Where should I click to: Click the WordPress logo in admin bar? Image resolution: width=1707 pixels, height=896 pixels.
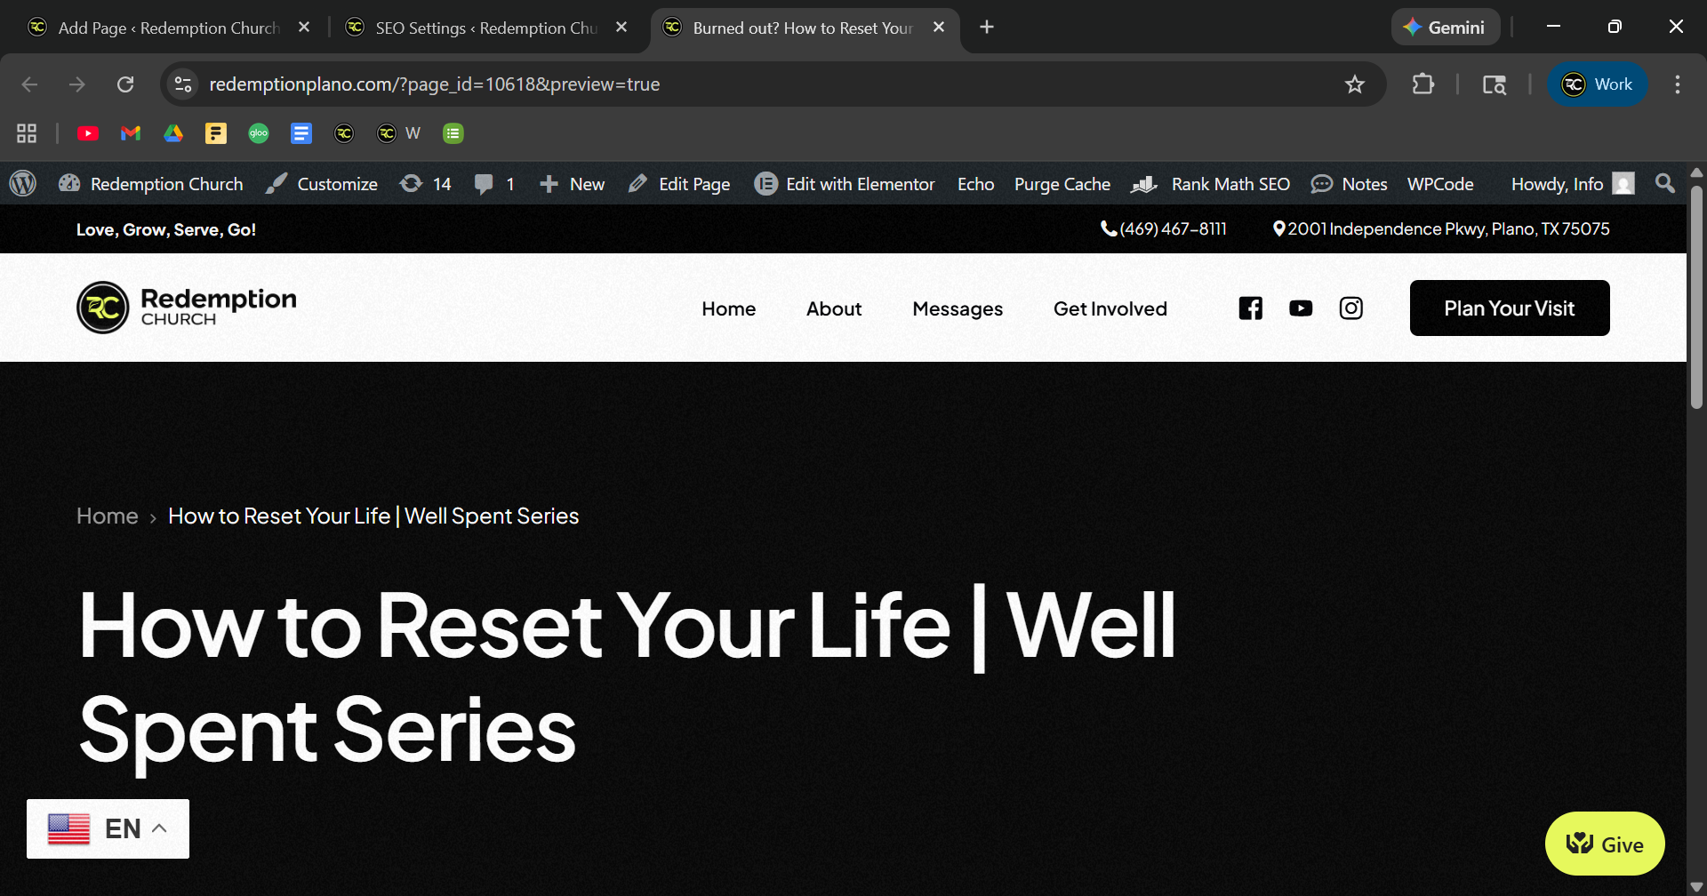pos(23,184)
